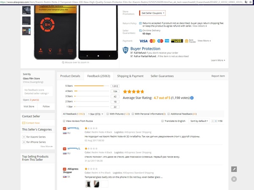Go to previous feedback page arrow
Image resolution: width=254 pixels, height=190 pixels.
pyautogui.click(x=213, y=121)
